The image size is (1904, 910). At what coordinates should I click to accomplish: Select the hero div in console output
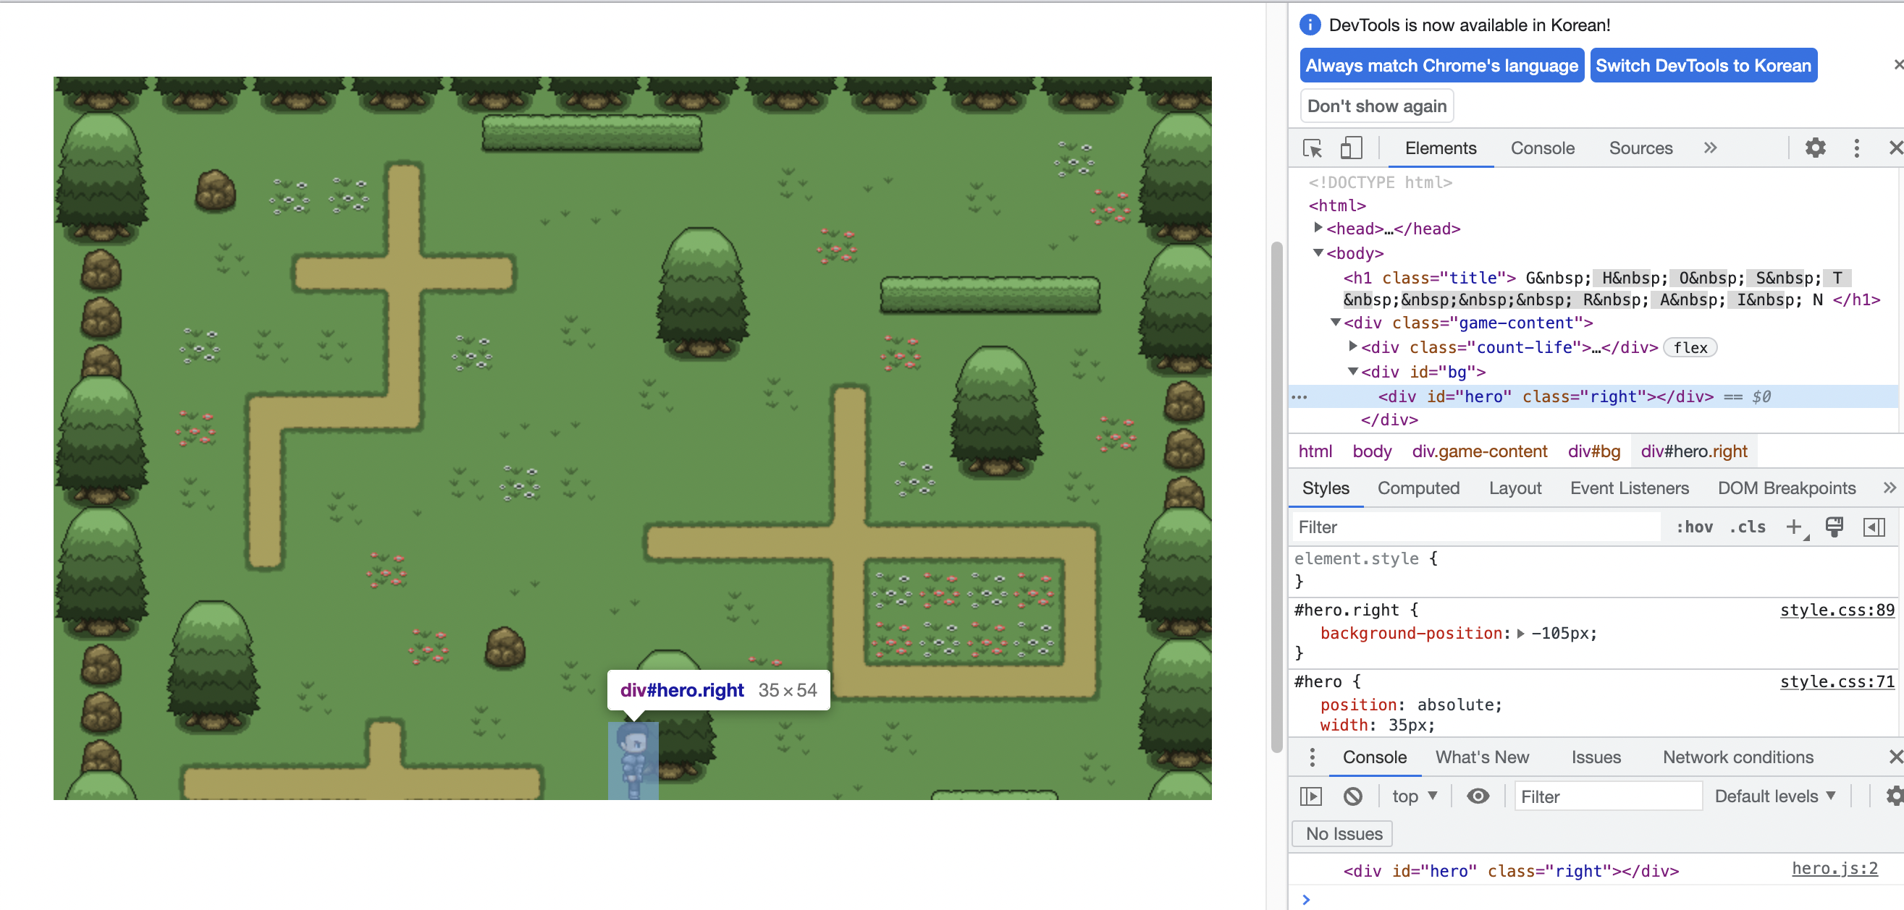click(1511, 872)
